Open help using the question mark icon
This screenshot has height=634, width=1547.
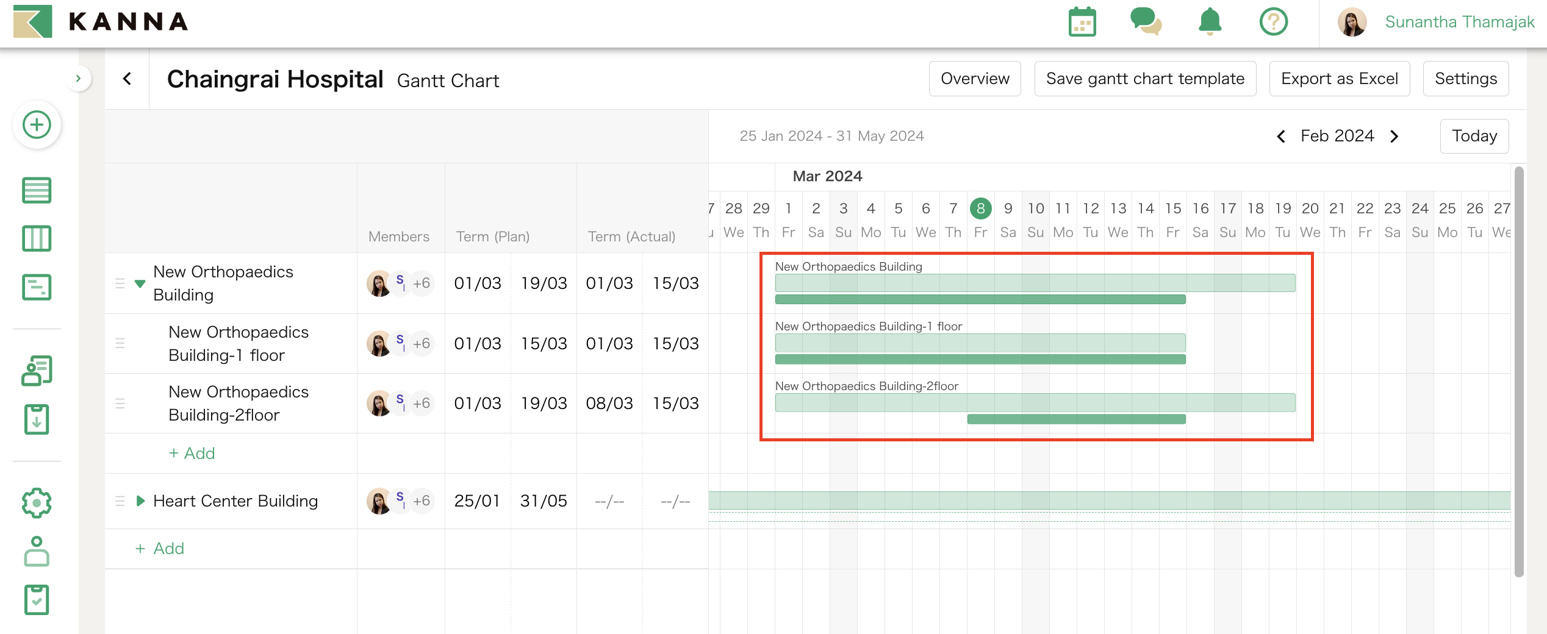1274,22
